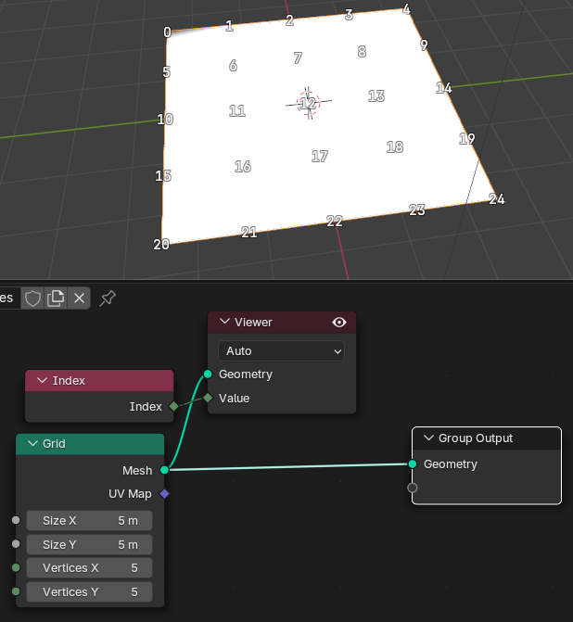Collapse the Viewer node

pos(224,322)
